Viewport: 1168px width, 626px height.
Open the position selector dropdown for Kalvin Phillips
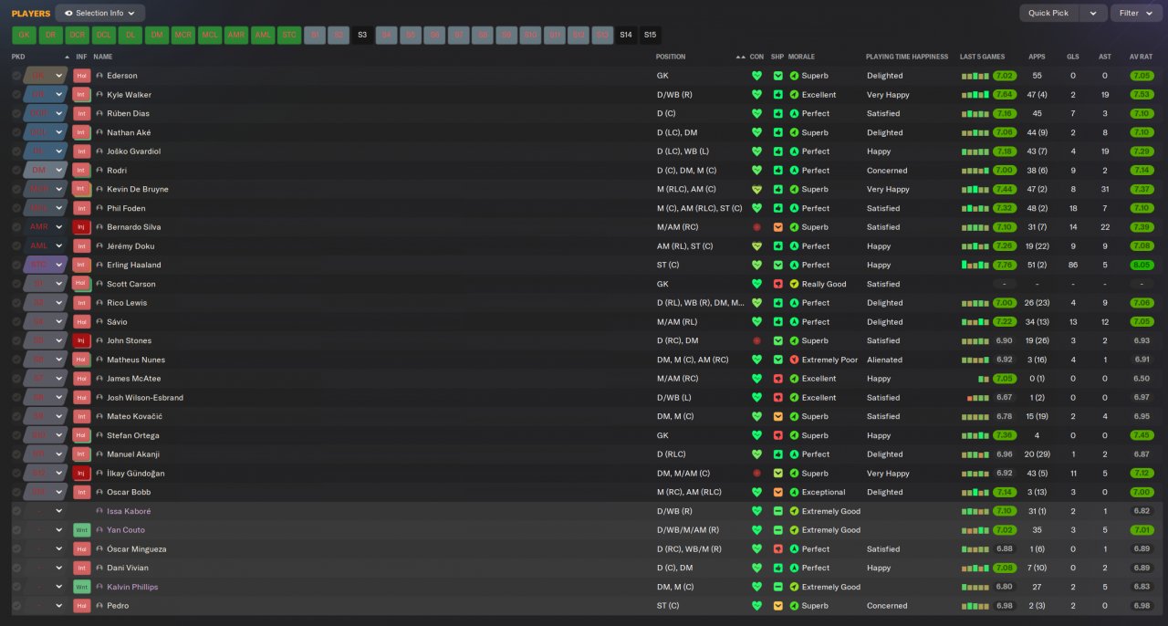coord(59,587)
